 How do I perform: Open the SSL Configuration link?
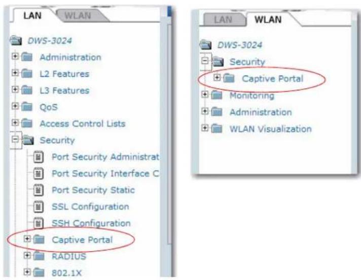90,207
